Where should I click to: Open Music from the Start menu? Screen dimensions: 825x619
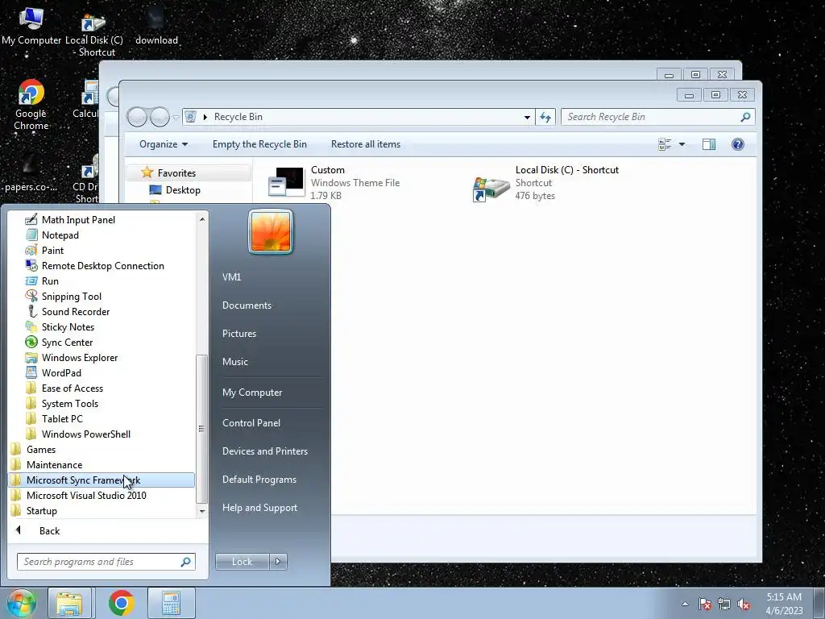tap(234, 362)
